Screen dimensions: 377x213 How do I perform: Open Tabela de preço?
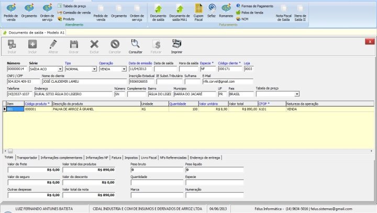point(72,6)
